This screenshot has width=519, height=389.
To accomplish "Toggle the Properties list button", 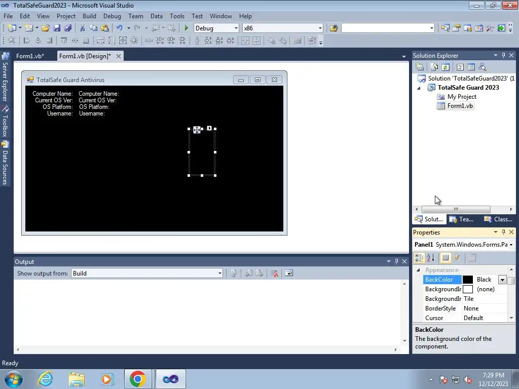I will pos(446,258).
